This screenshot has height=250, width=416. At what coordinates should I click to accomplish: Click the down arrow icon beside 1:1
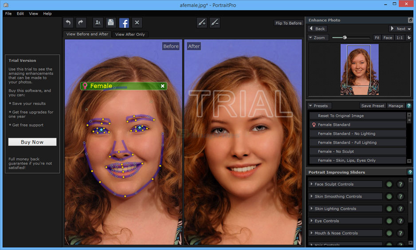pos(409,38)
